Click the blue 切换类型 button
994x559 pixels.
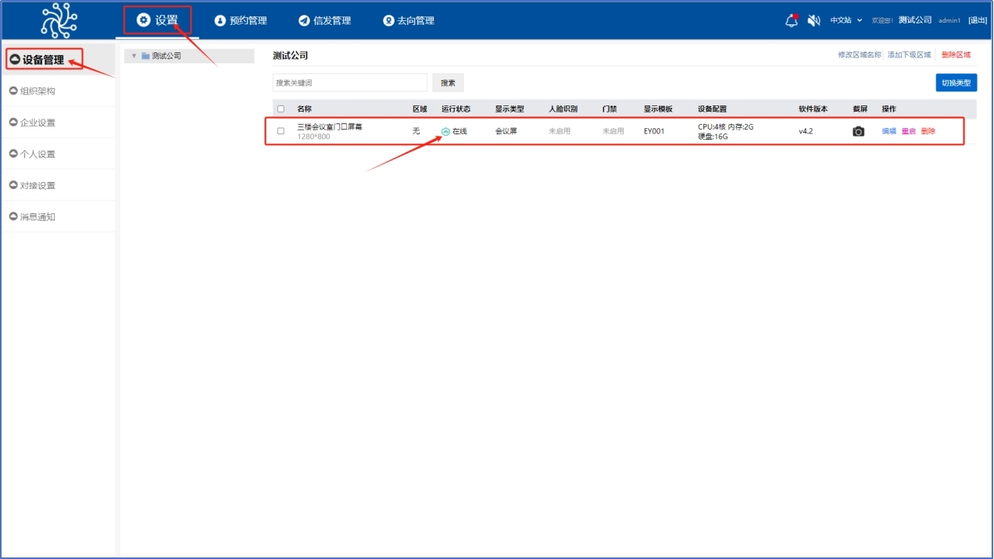(x=956, y=82)
